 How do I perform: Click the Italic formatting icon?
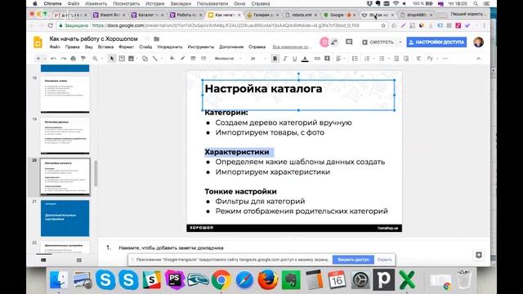click(284, 59)
